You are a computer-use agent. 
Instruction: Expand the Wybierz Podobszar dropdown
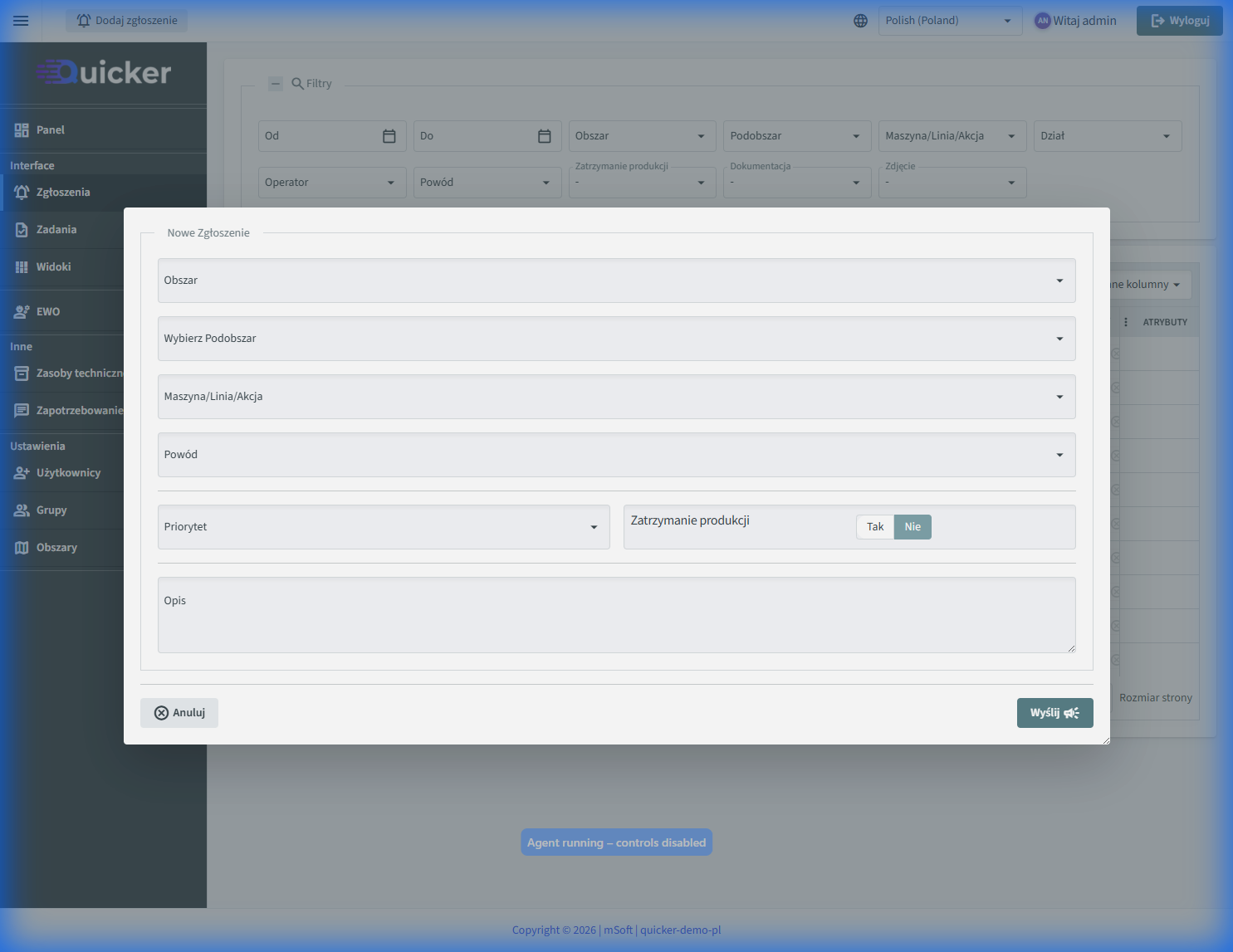pyautogui.click(x=616, y=339)
